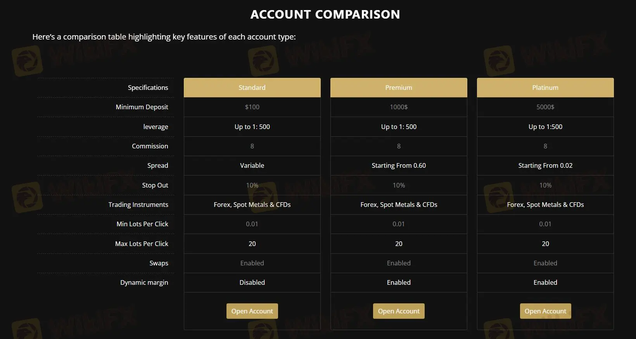
Task: Select the Dynamic margin Enabled cell under Platinum
Action: (x=545, y=282)
